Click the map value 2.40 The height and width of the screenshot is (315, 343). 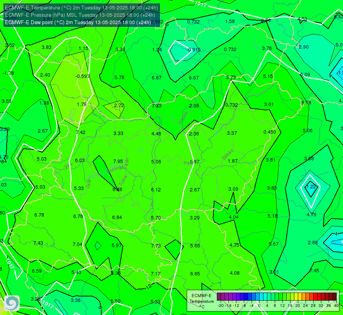pyautogui.click(x=45, y=75)
